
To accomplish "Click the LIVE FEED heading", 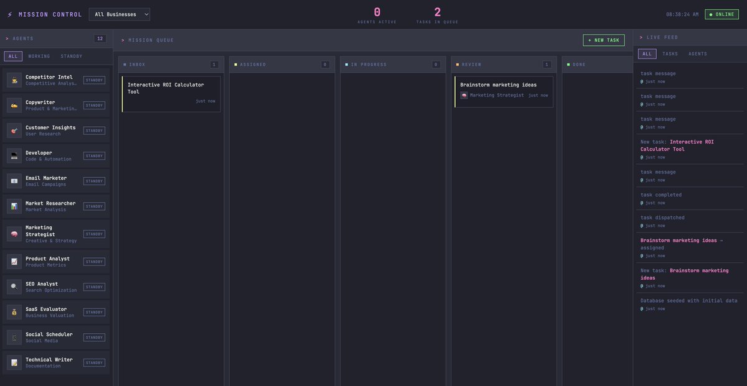I will (662, 37).
